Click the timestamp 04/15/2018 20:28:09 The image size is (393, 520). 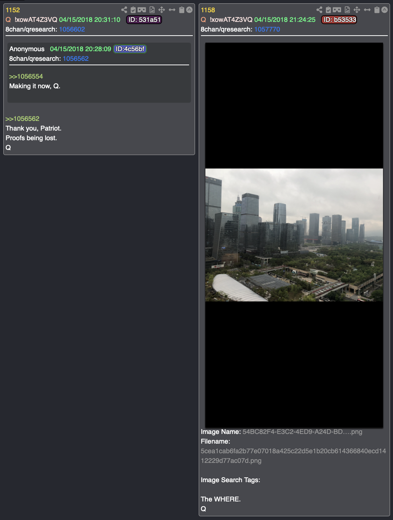80,49
